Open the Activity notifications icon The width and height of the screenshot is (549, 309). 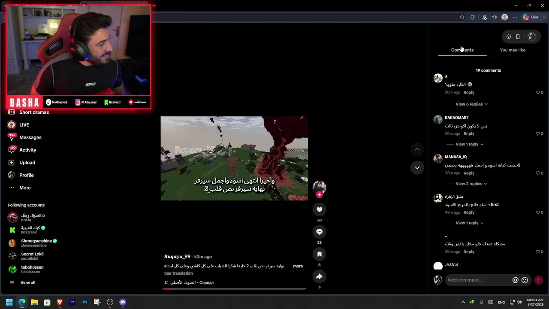click(x=12, y=150)
